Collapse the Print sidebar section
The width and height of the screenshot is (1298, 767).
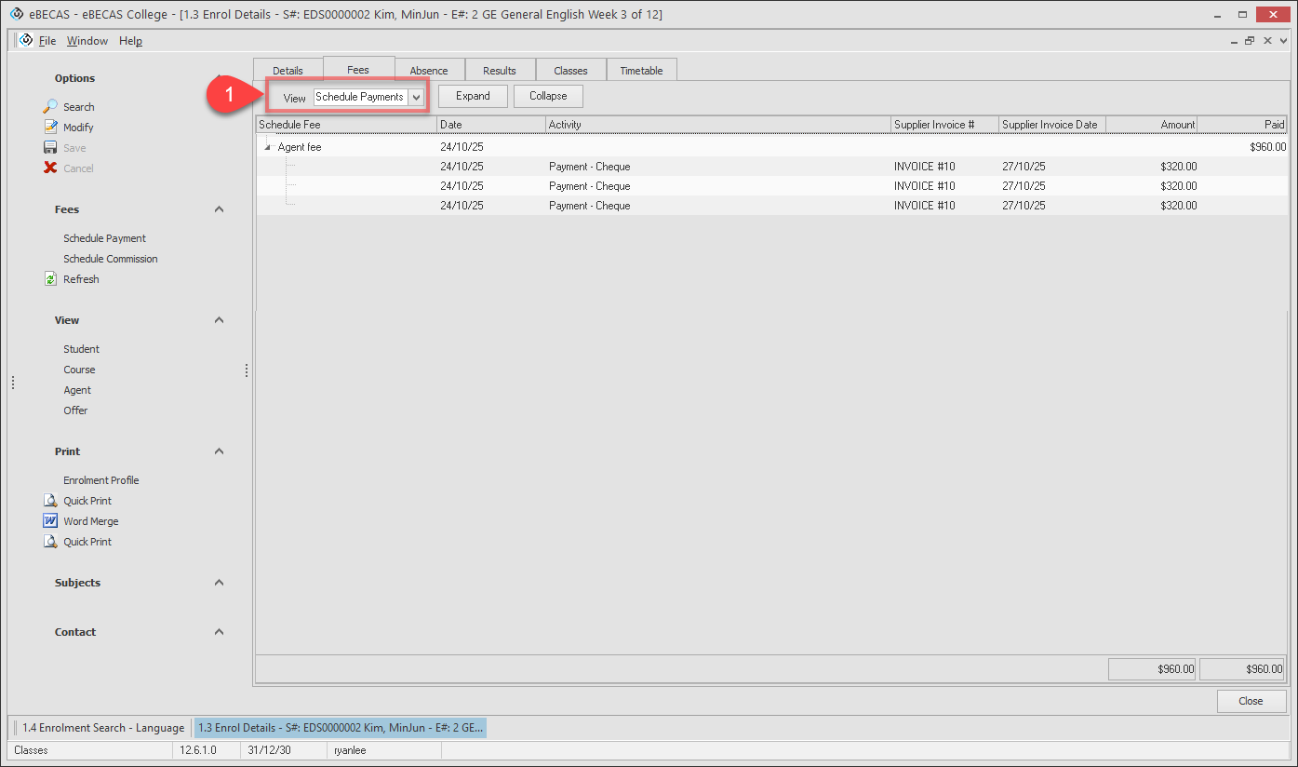tap(219, 451)
